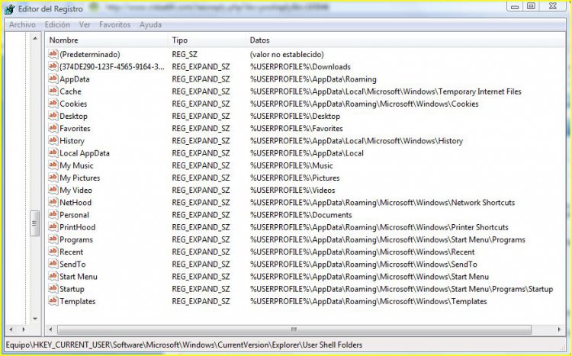The width and height of the screenshot is (572, 356).
Task: Click the Personal value icon
Action: point(53,215)
